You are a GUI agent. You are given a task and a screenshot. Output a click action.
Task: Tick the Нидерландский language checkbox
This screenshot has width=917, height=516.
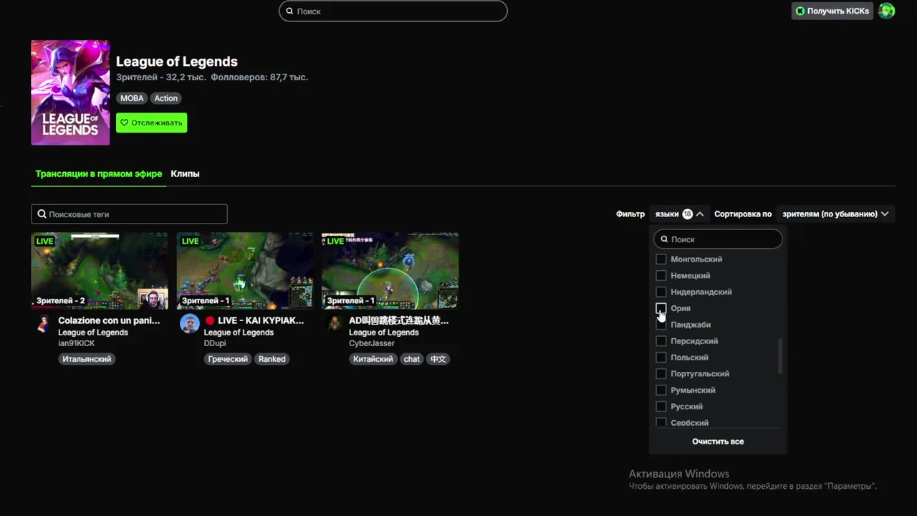pyautogui.click(x=661, y=292)
